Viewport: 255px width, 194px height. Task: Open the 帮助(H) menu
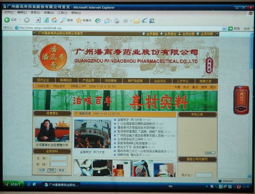click(76, 13)
